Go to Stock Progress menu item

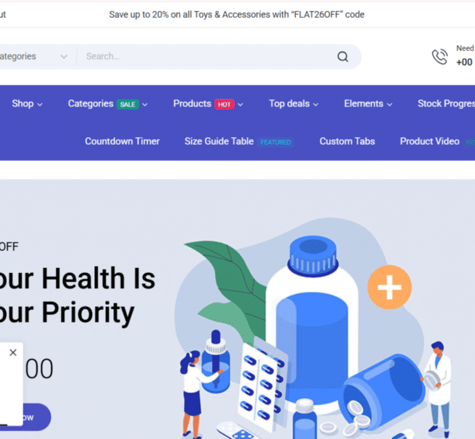446,104
